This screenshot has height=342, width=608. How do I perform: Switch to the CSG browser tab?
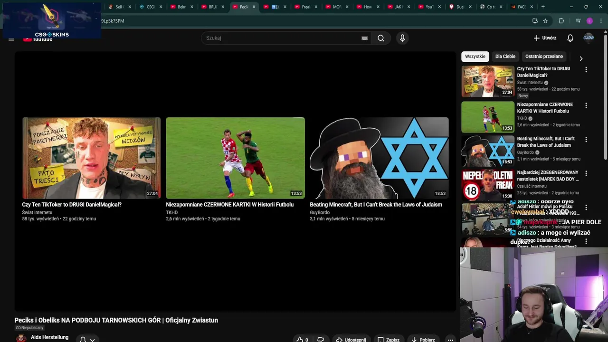(151, 7)
